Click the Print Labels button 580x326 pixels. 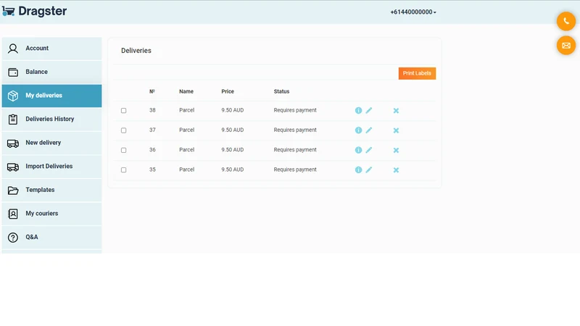(417, 73)
